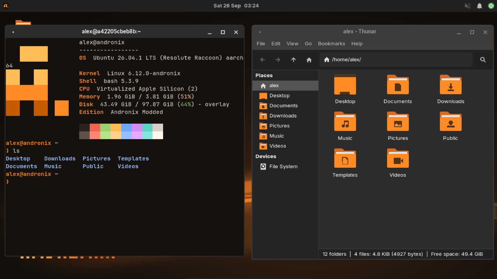Open the Videos folder icon in main pane

pyautogui.click(x=398, y=158)
